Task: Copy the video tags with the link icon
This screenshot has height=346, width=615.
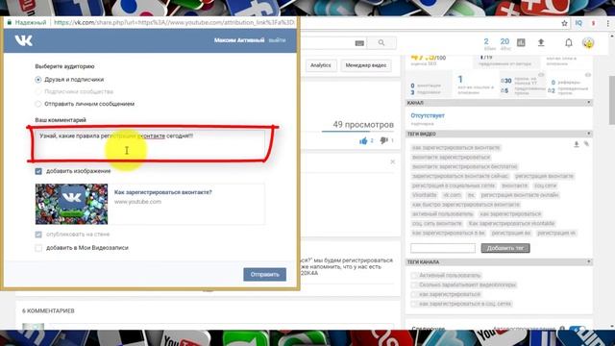Action: [x=586, y=144]
